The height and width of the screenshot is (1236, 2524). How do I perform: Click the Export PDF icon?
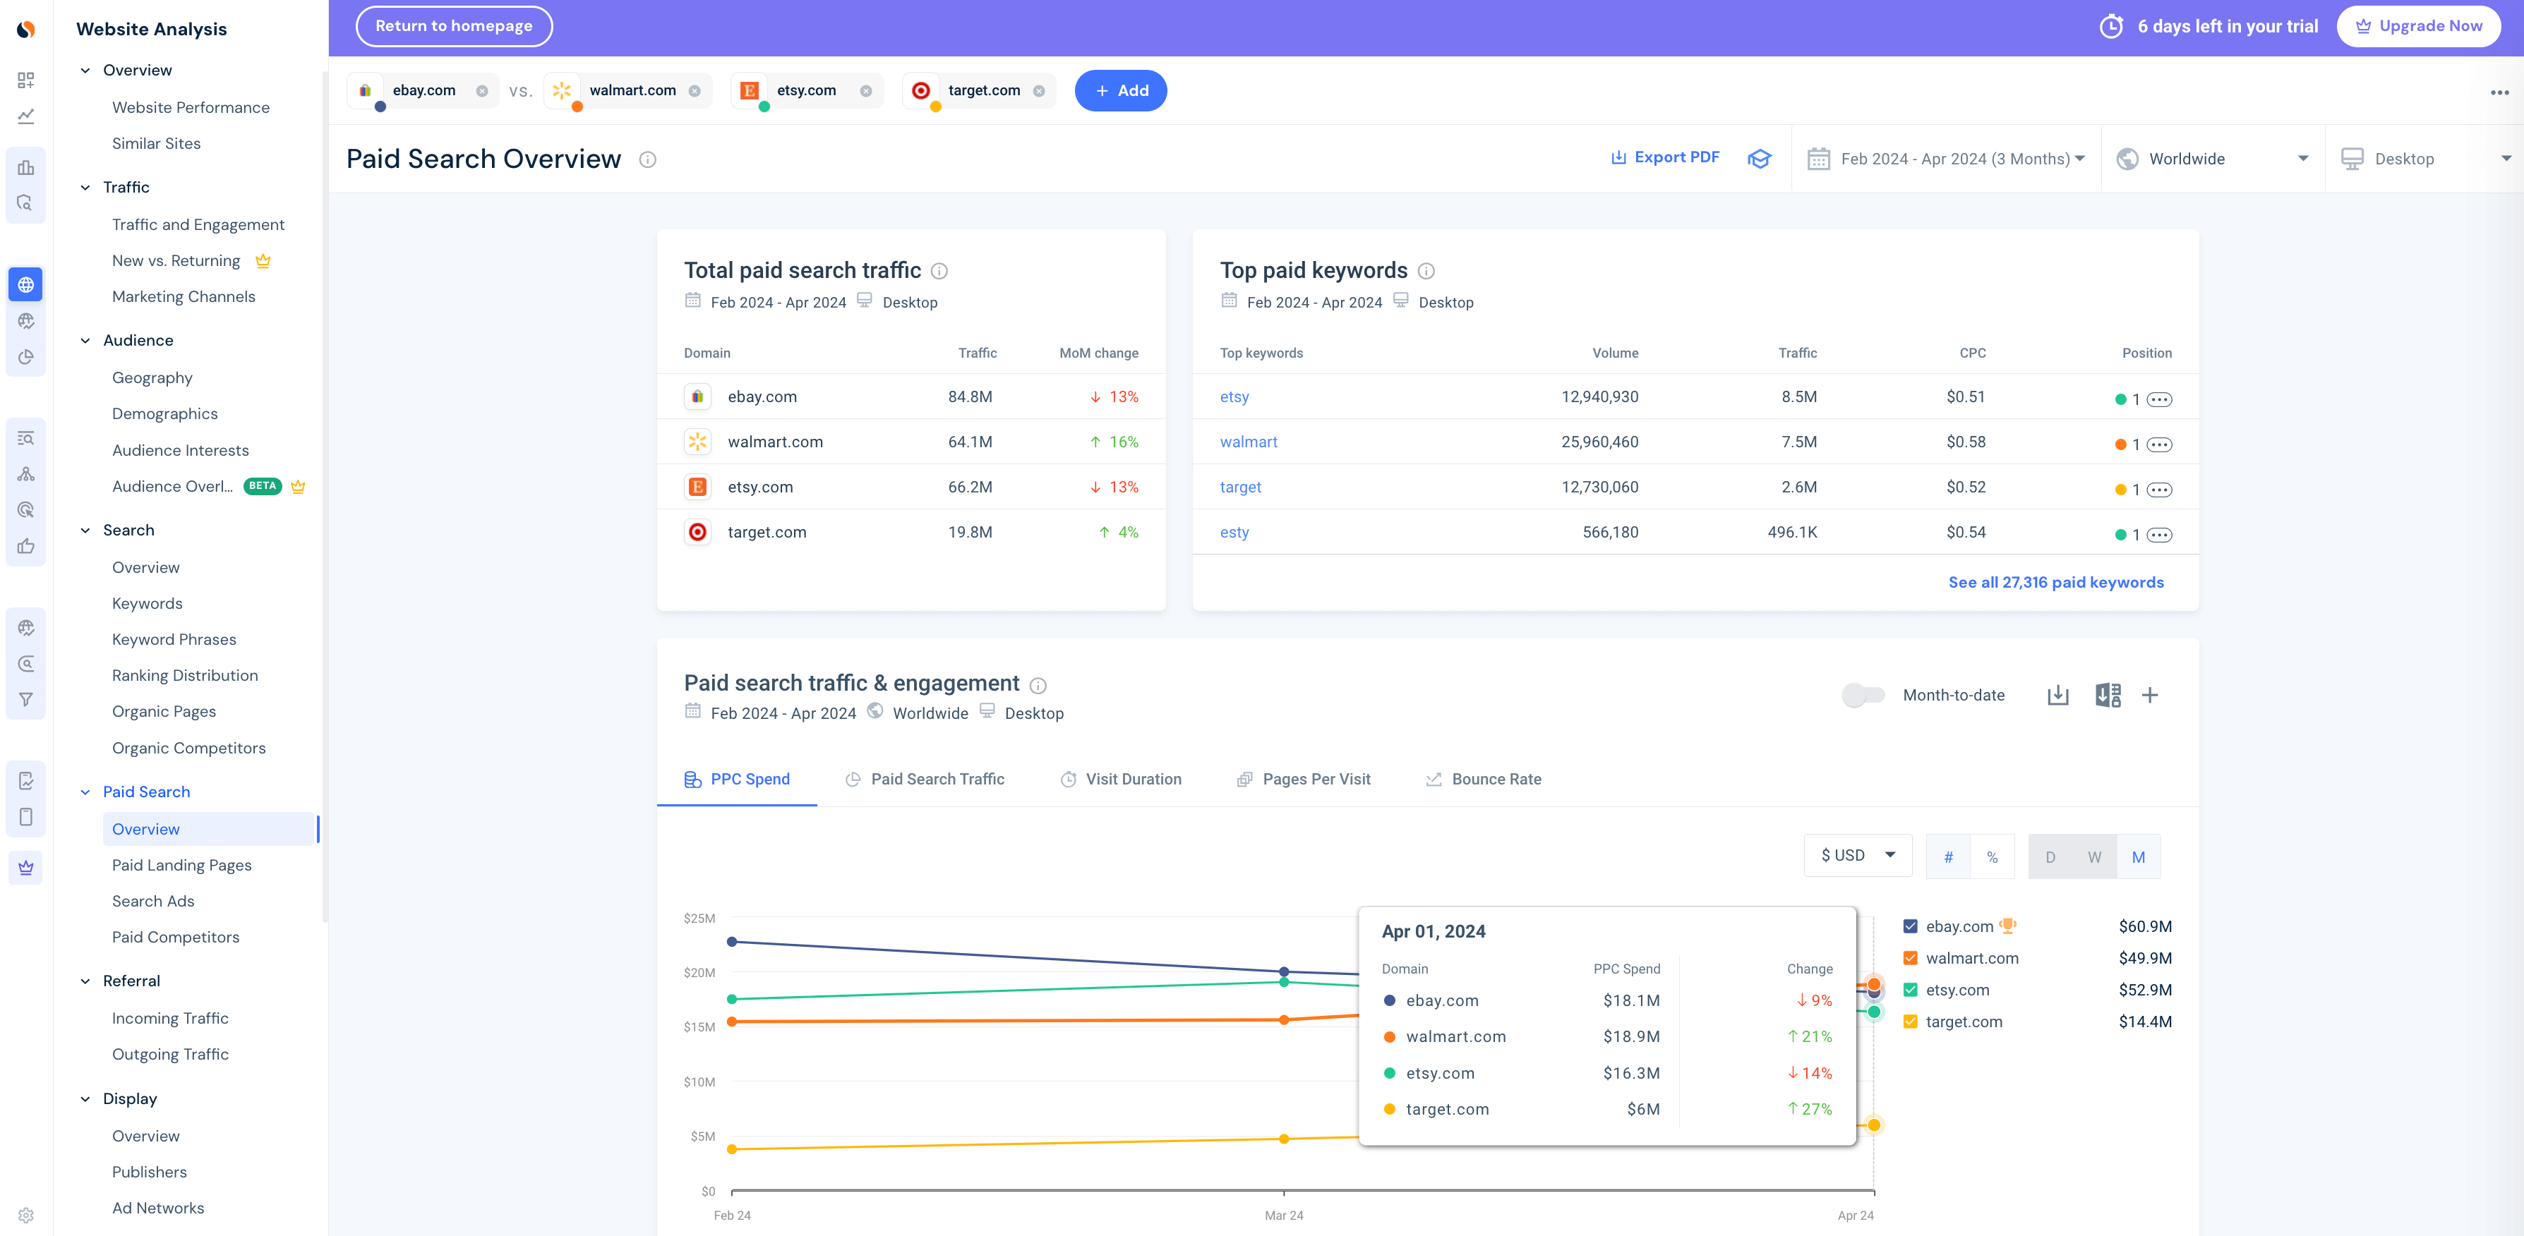(1618, 158)
